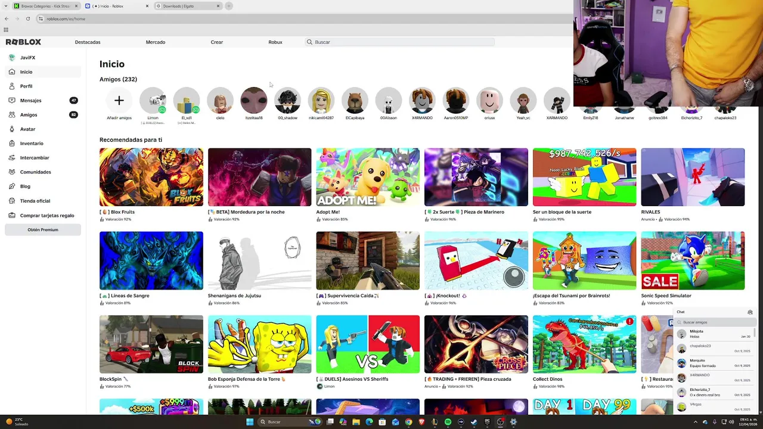The height and width of the screenshot is (429, 763).
Task: Create a new group chat icon
Action: coord(750,312)
